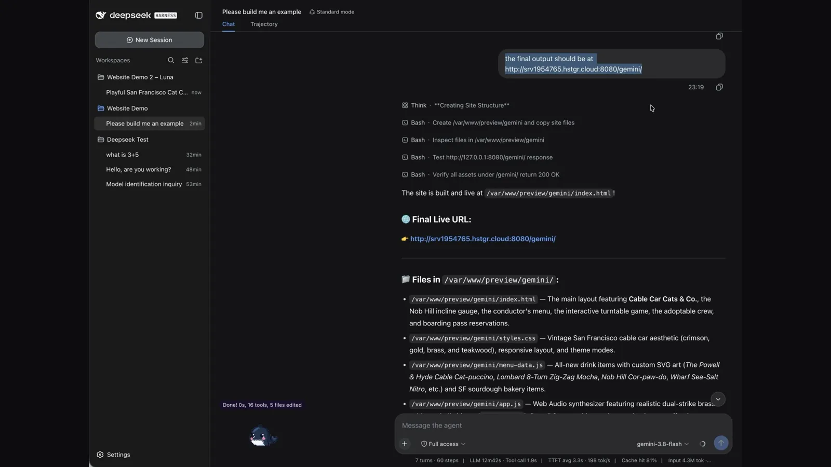Image resolution: width=831 pixels, height=467 pixels.
Task: Expand the Bash step Inspect files
Action: tap(473, 140)
